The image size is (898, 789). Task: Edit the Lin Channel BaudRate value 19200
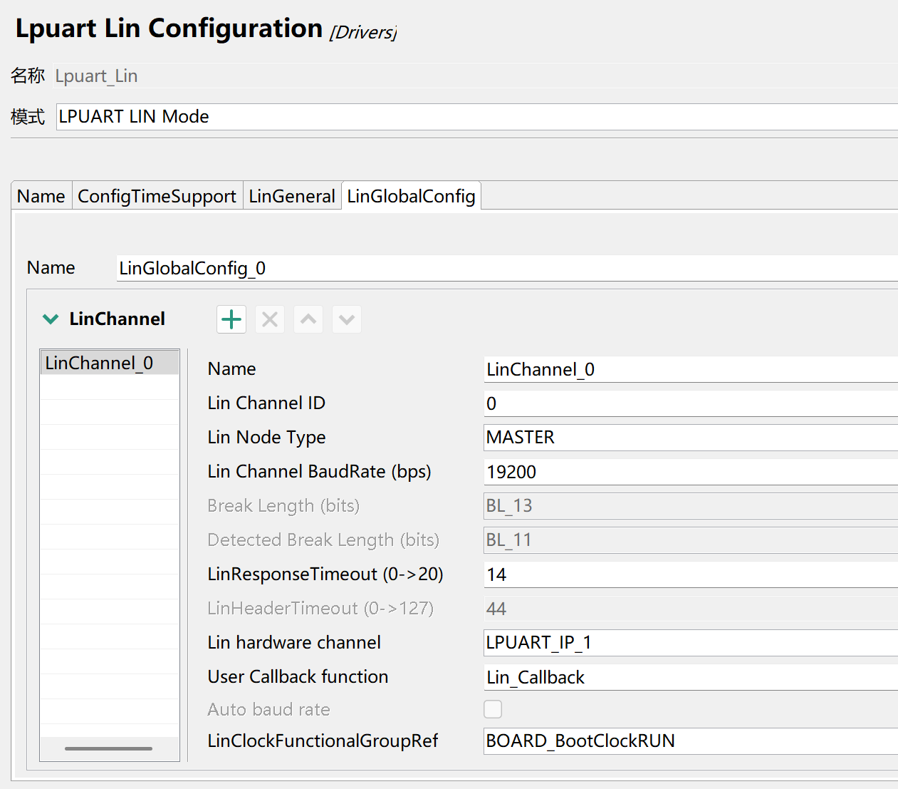pos(691,472)
